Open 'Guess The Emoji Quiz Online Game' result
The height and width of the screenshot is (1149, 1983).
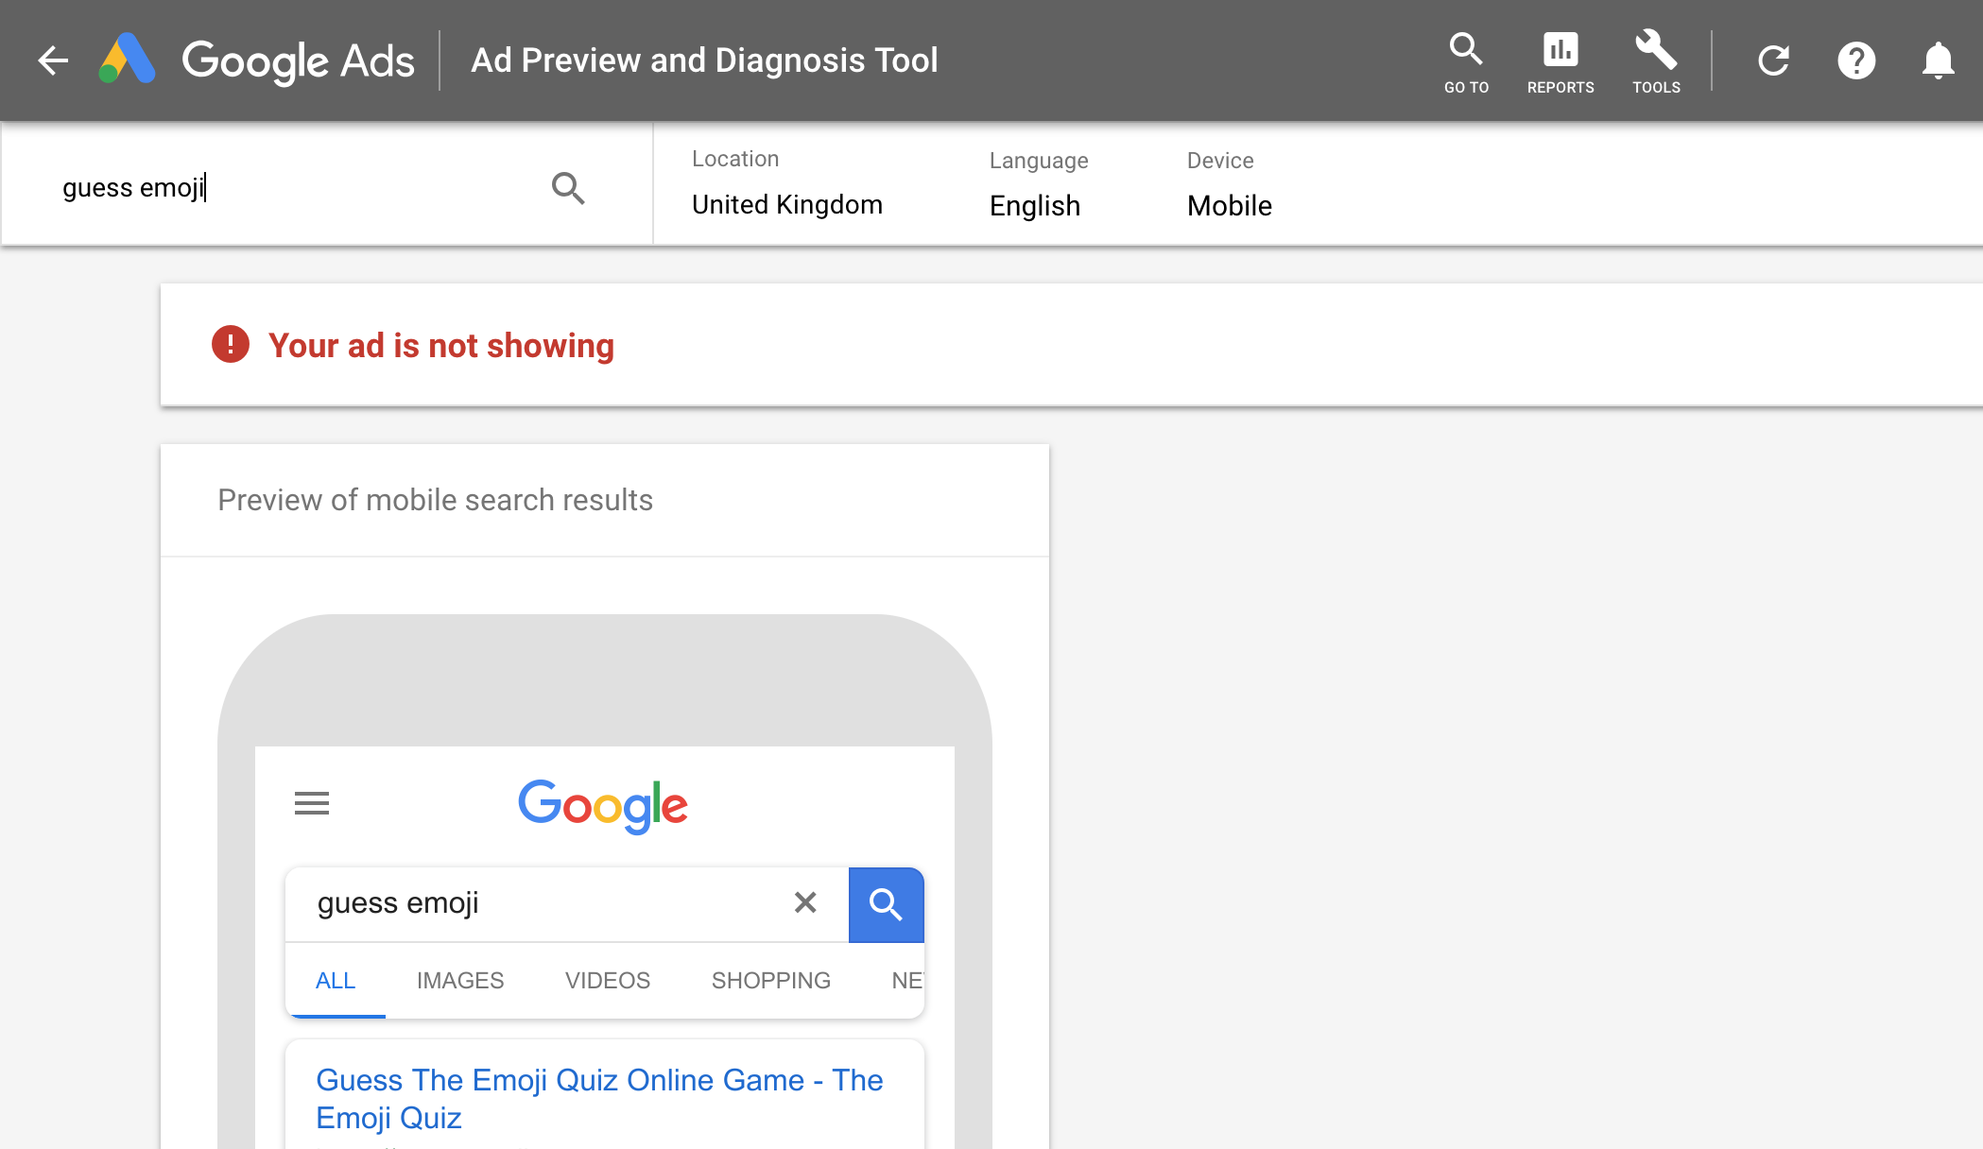coord(599,1098)
